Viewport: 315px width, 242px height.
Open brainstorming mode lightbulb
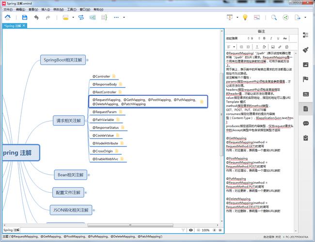tap(245, 17)
